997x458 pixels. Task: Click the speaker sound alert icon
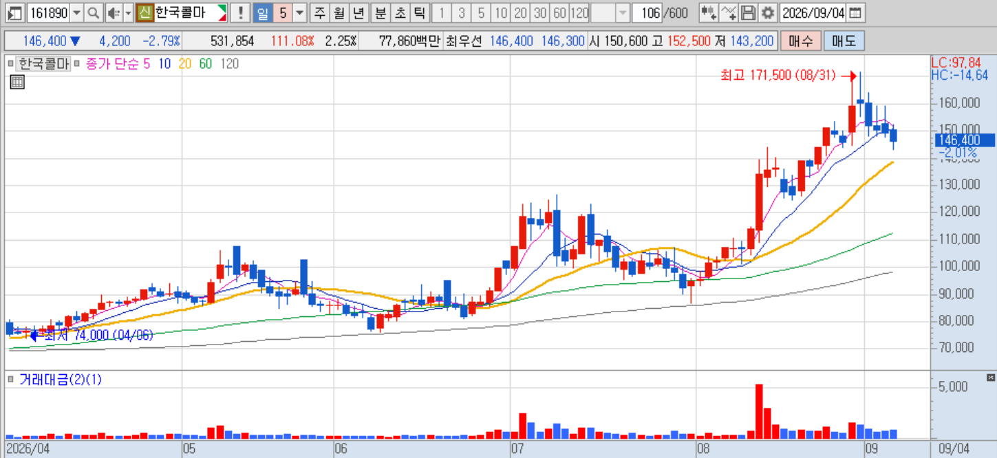(x=113, y=12)
